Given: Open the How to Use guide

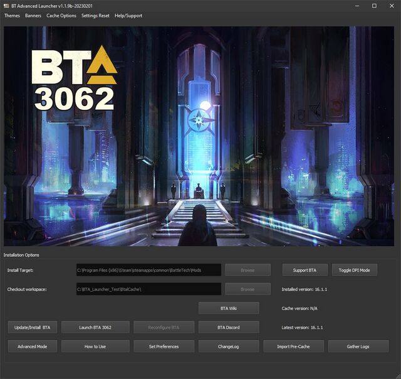Looking at the screenshot, I should click(95, 346).
